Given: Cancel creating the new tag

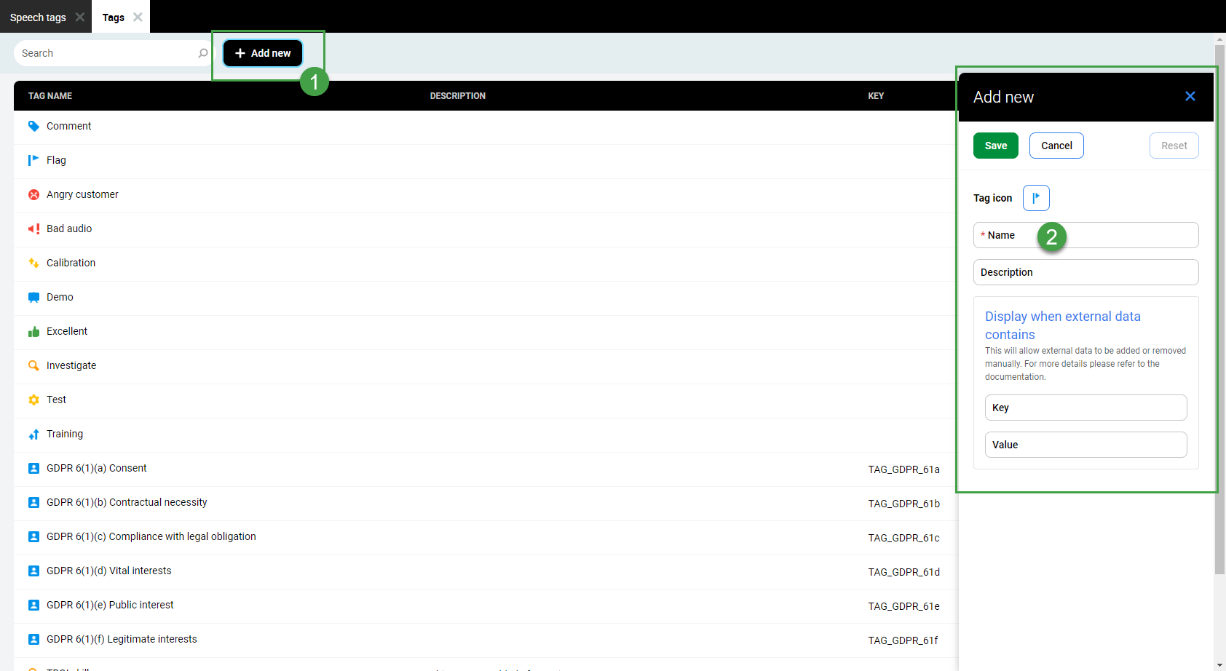Looking at the screenshot, I should 1056,145.
